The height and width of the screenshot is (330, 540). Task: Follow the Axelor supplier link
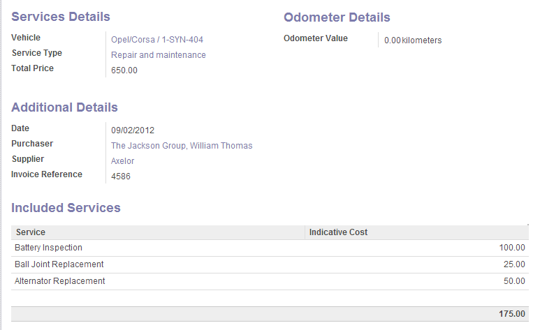pos(123,161)
